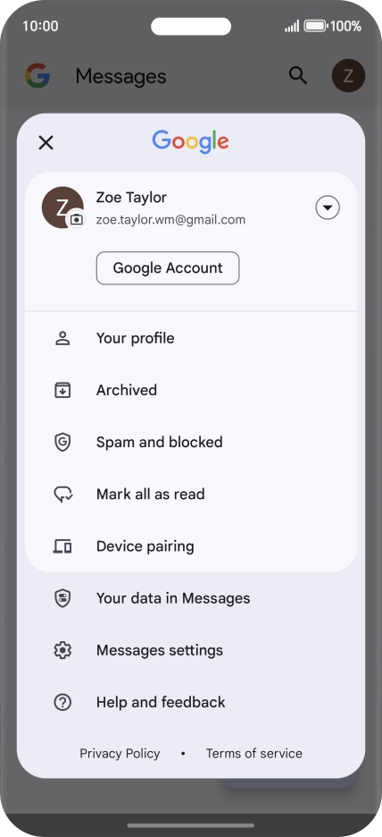The height and width of the screenshot is (837, 382).
Task: Click the Device pairing devices icon
Action: 62,546
